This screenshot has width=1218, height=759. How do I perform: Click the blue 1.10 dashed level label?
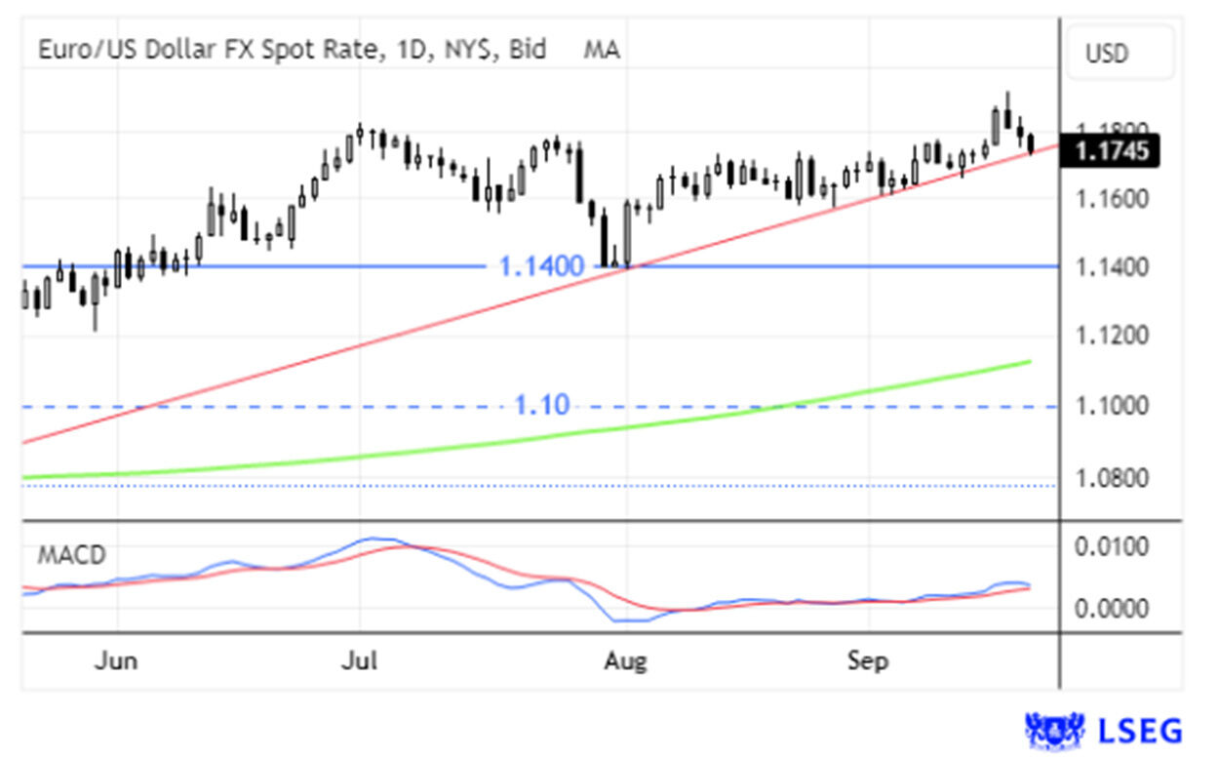541,404
